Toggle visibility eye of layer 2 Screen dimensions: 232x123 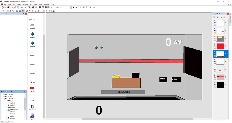(215, 77)
